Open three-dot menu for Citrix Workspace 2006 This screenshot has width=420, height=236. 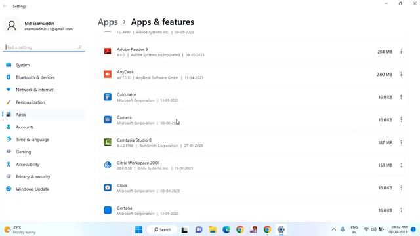point(401,165)
